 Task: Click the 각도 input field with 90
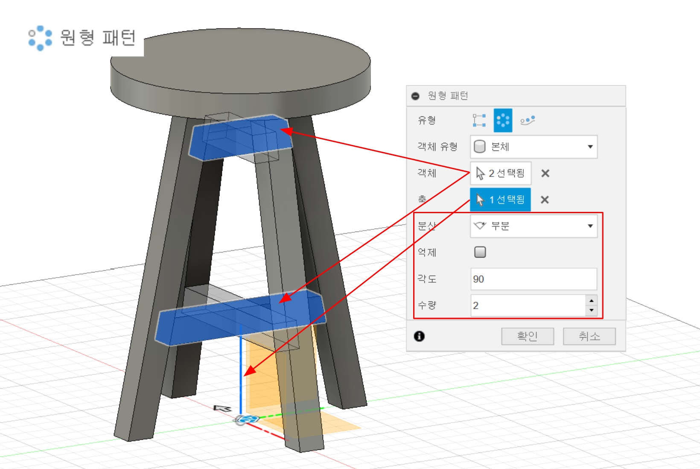(534, 279)
